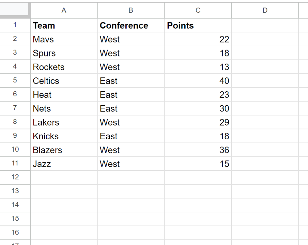Select column A header
308x245 pixels.
point(64,11)
